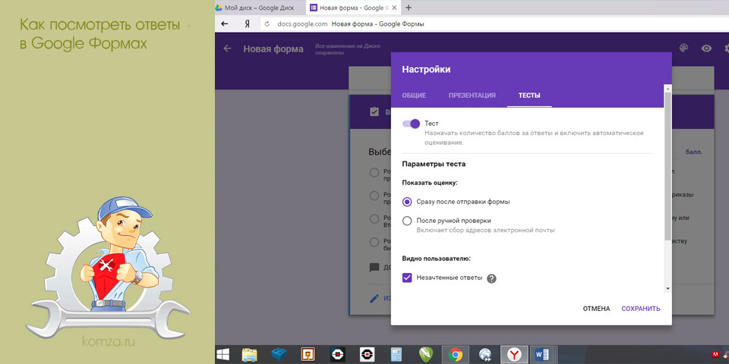Screen dimensions: 729x364
Task: Switch to Google Chrome on the taskbar
Action: pyautogui.click(x=456, y=355)
